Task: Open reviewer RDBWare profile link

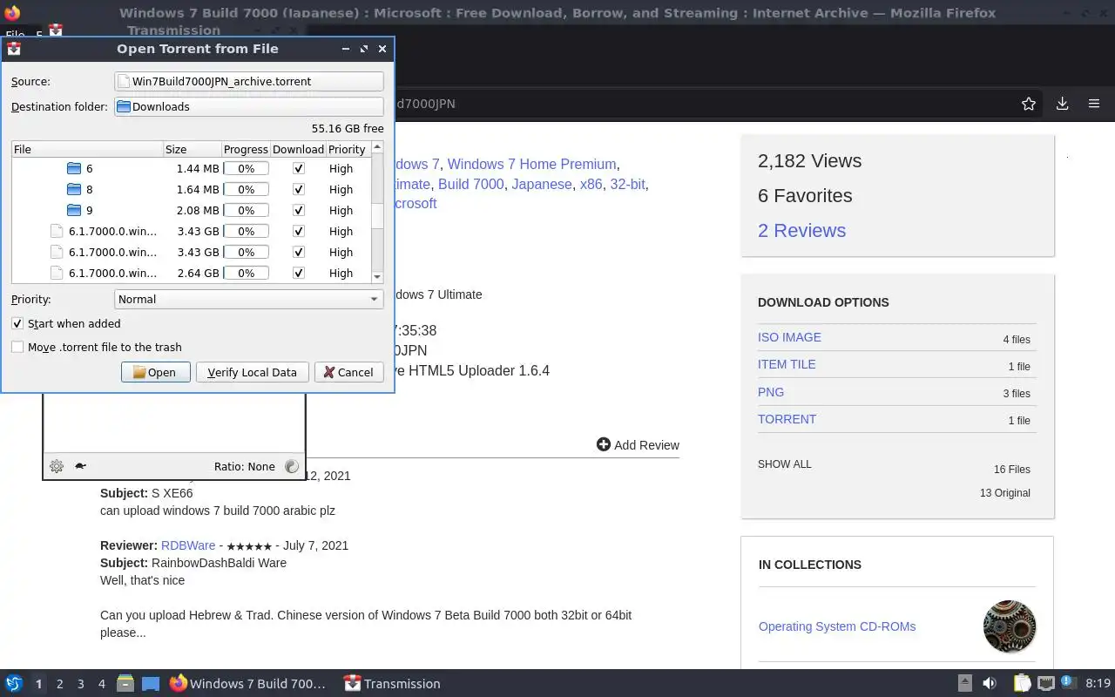Action: coord(189,545)
